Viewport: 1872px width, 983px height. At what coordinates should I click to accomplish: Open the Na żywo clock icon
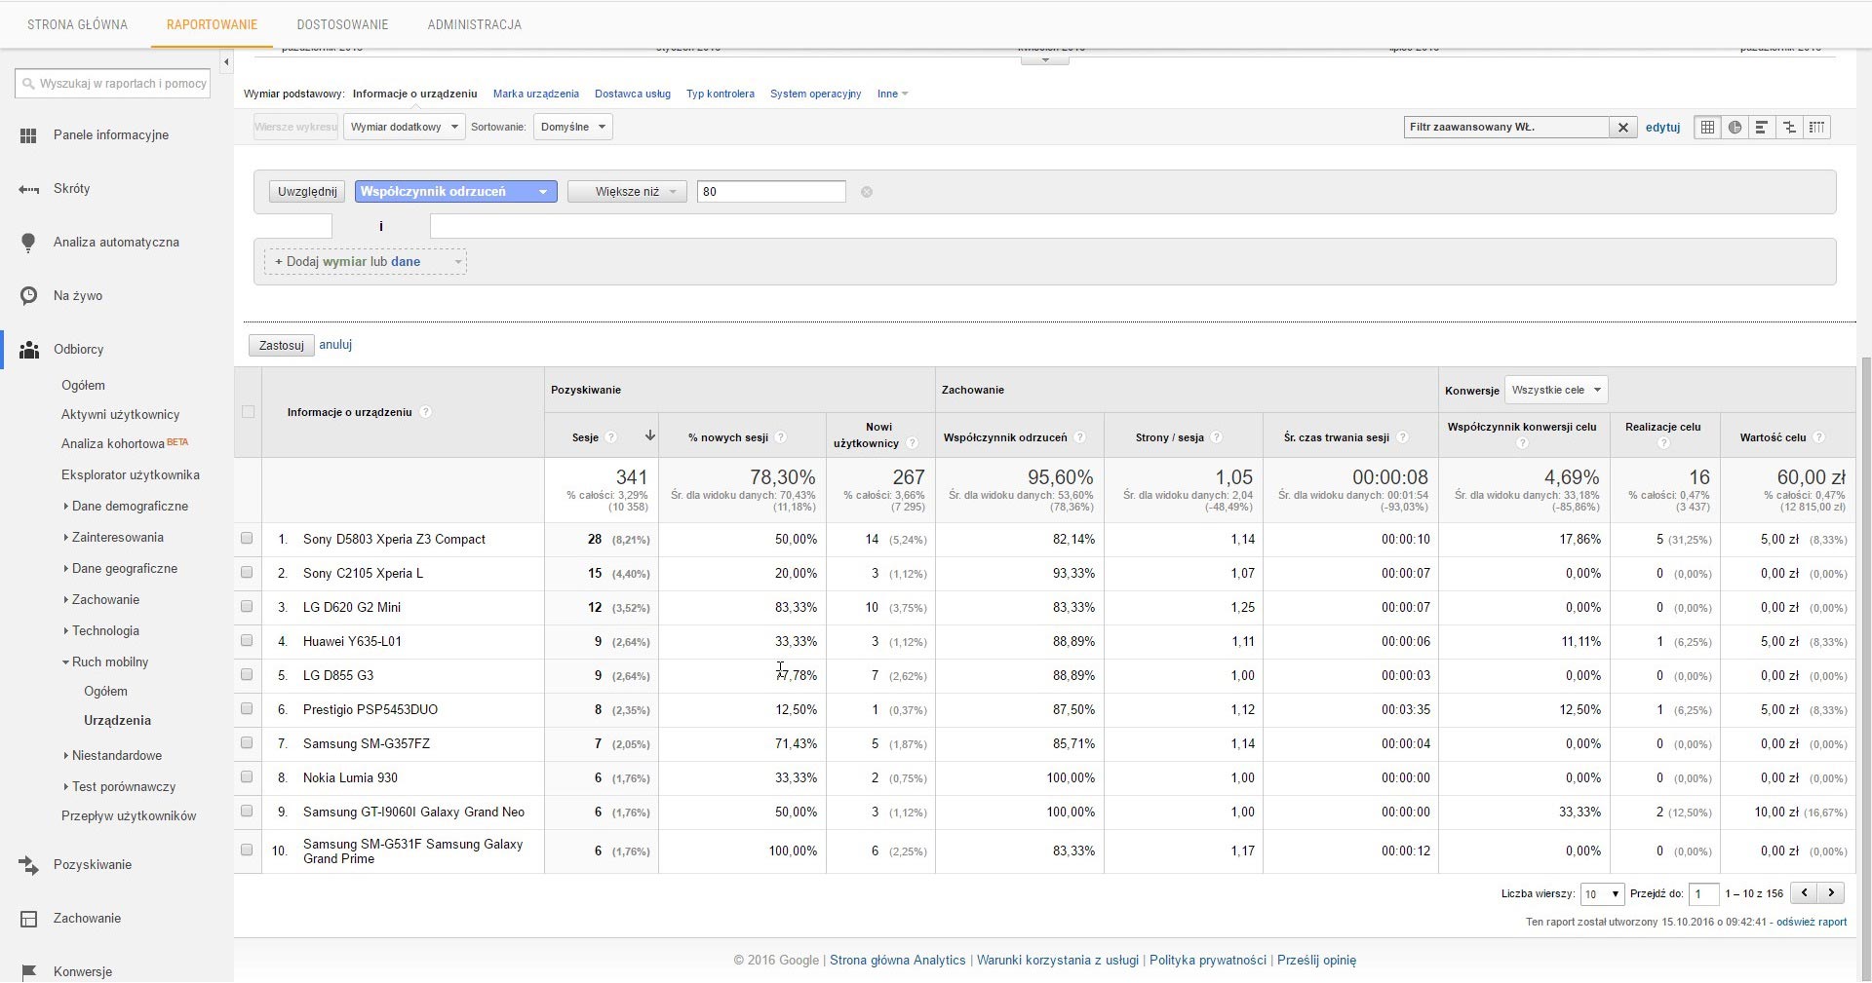click(28, 296)
